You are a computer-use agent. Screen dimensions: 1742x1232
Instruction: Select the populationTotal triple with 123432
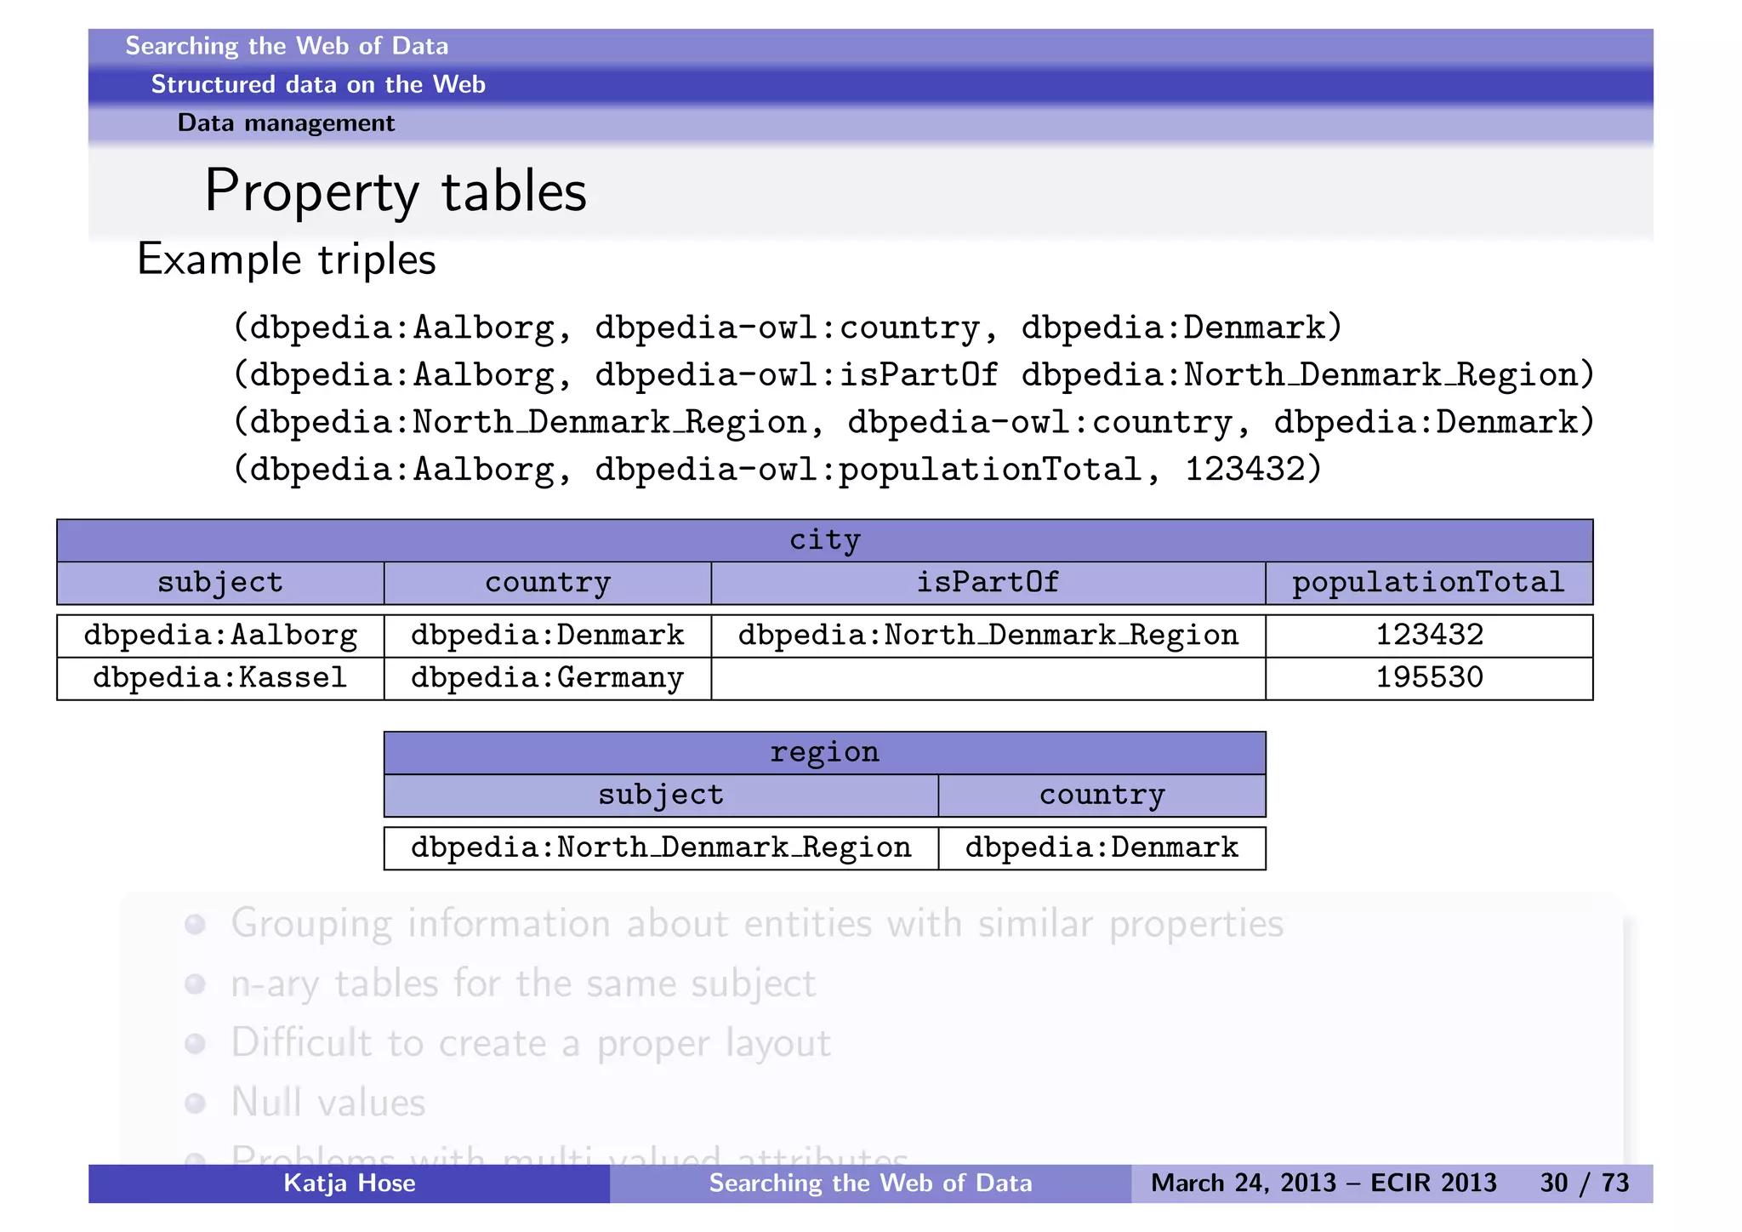777,470
